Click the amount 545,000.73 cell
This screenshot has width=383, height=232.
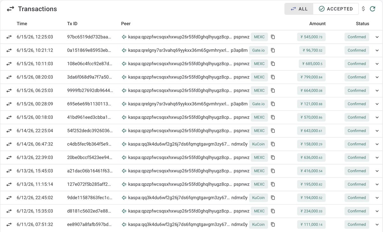point(311,37)
